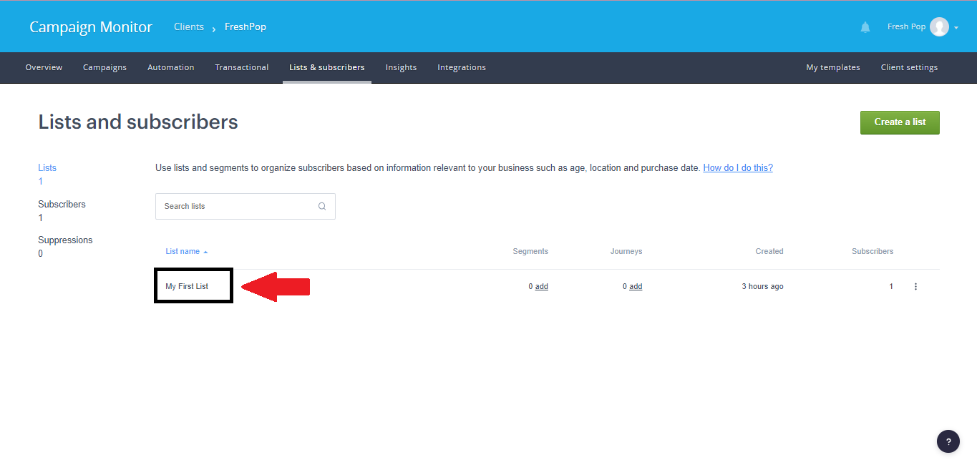
Task: Click the Journeys column header
Action: tap(626, 251)
